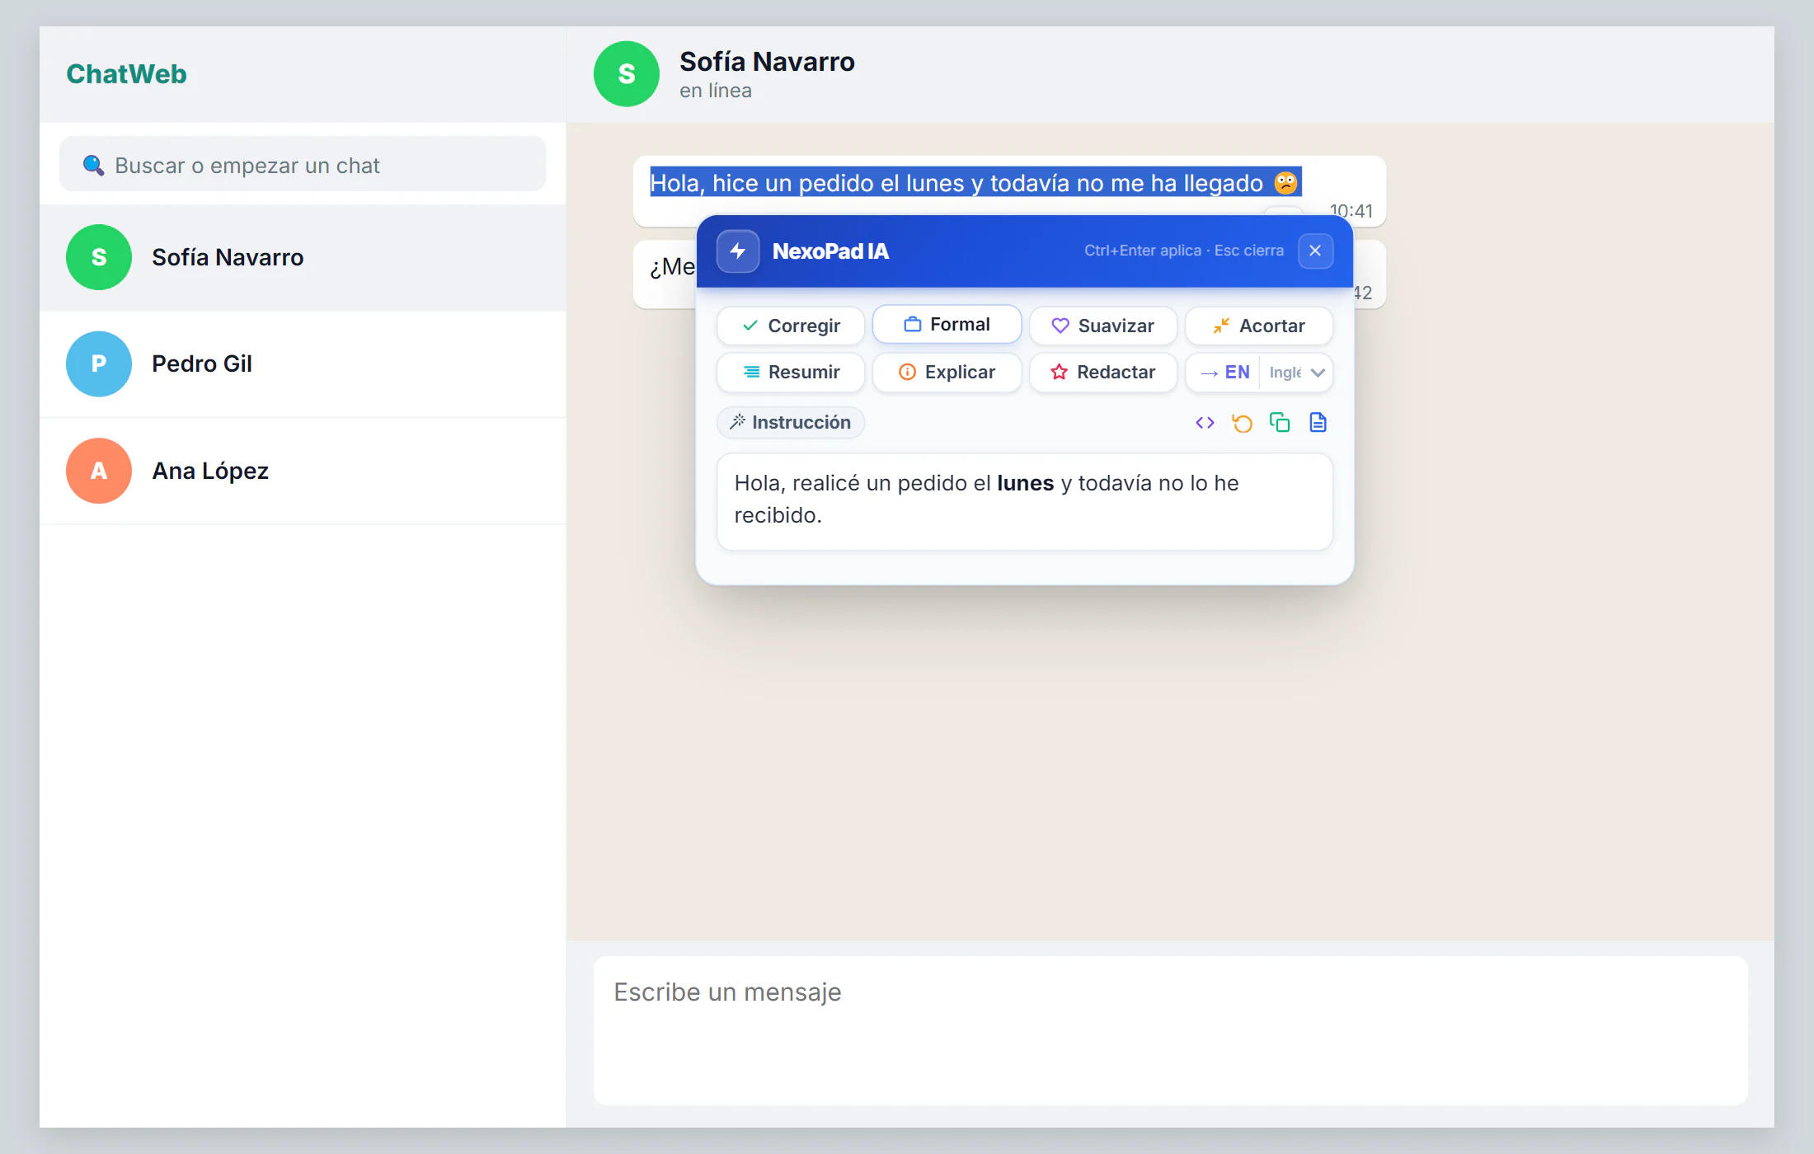Viewport: 1814px width, 1154px height.
Task: Click the Escribe un mensaje field
Action: 1170,1030
